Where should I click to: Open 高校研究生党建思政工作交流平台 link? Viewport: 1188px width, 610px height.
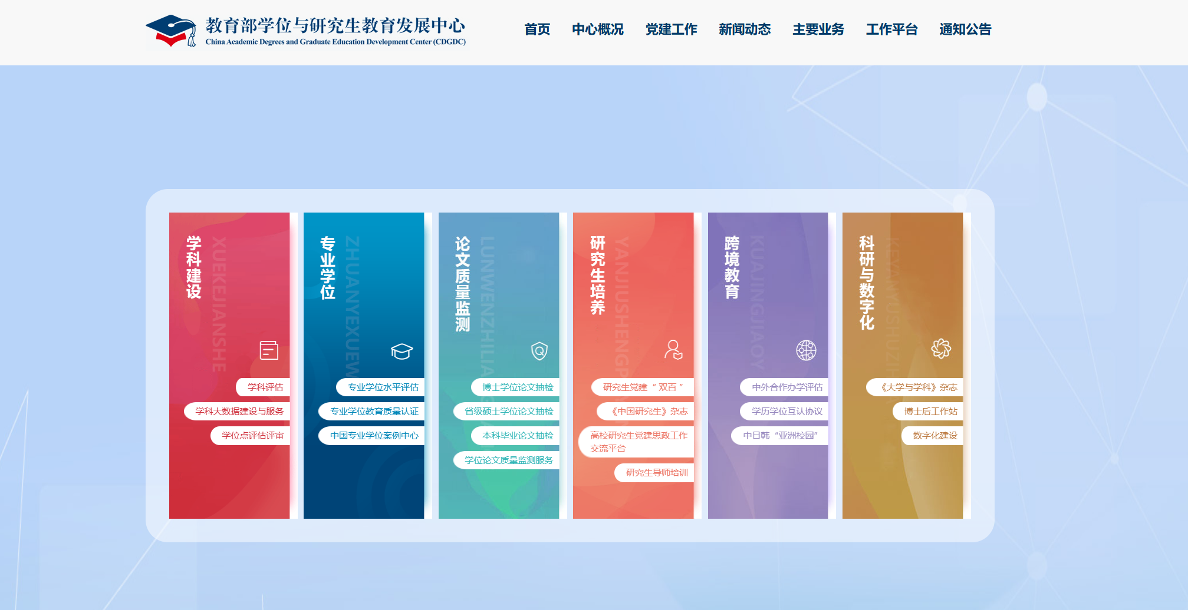pos(637,442)
